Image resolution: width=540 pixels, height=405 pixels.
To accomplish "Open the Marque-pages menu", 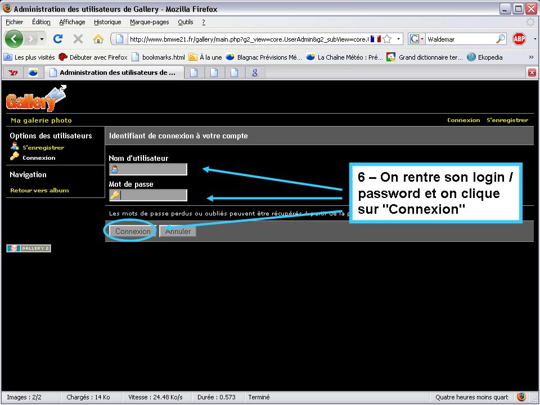I will click(149, 22).
